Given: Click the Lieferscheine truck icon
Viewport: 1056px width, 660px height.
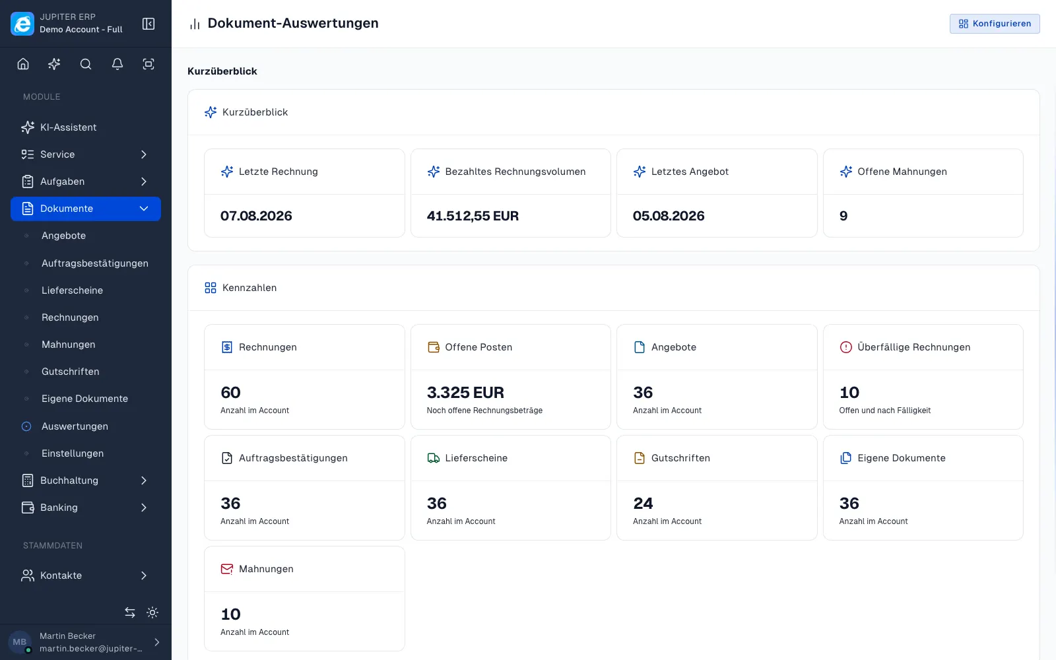Looking at the screenshot, I should point(434,458).
